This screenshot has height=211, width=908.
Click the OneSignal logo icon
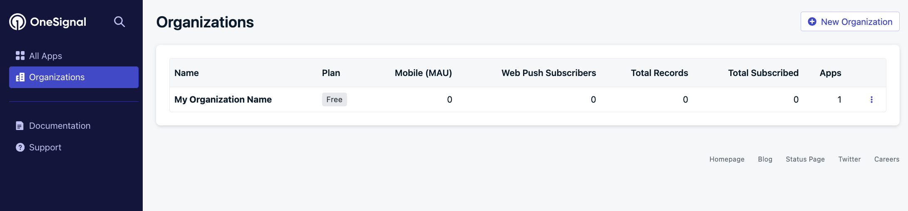(x=17, y=22)
